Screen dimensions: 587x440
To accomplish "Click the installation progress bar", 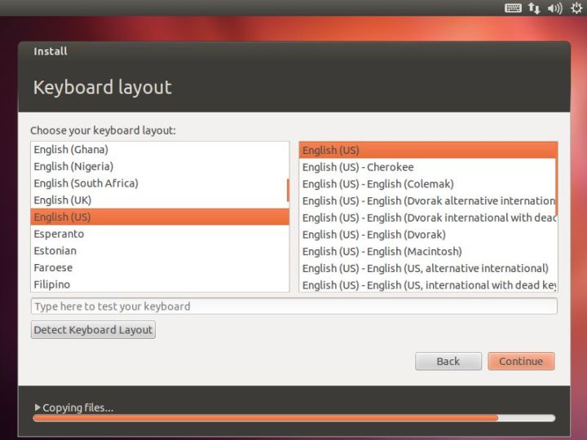I will click(293, 418).
